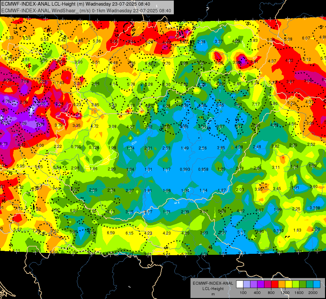This screenshot has height=299, width=326.
Task: Click the wind shear value 3.60
Action: point(314,186)
